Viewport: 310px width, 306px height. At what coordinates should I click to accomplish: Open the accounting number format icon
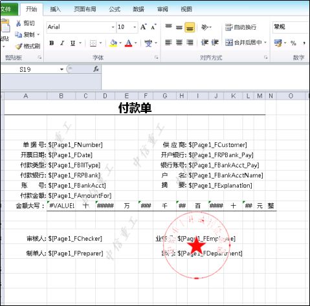278,43
